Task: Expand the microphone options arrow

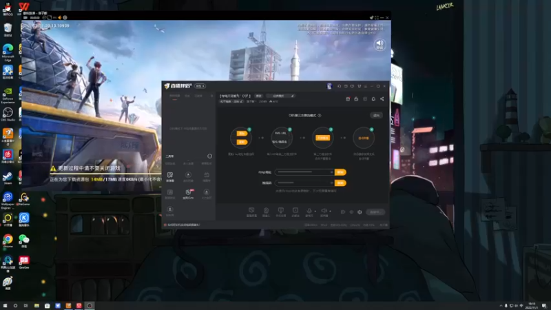Action: tap(315, 211)
